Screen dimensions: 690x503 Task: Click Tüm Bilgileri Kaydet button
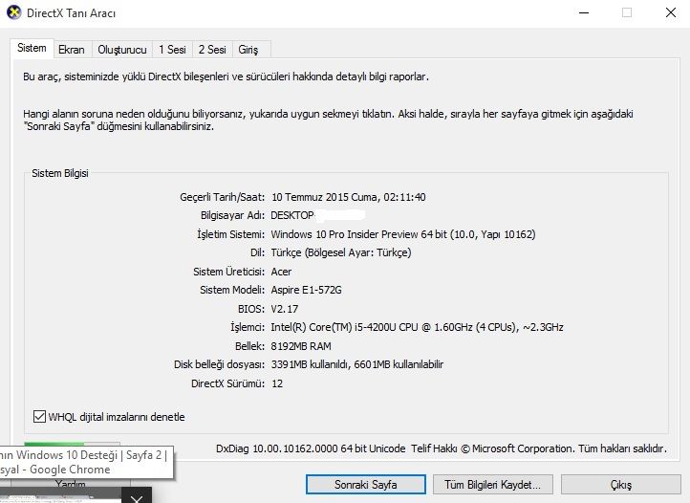pyautogui.click(x=493, y=485)
